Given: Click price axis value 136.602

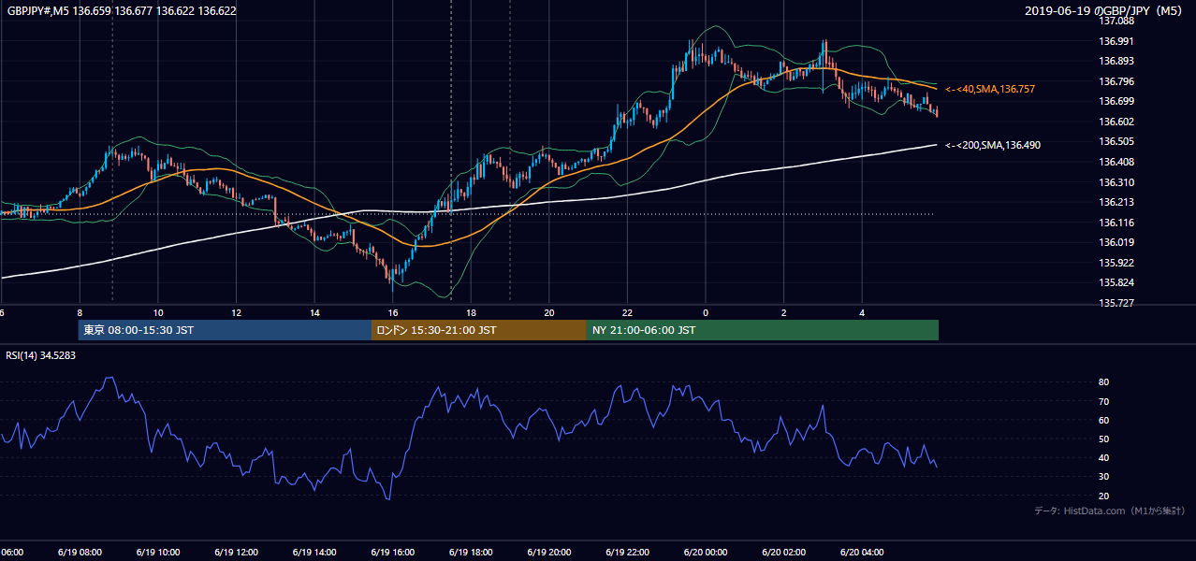Looking at the screenshot, I should point(1116,122).
